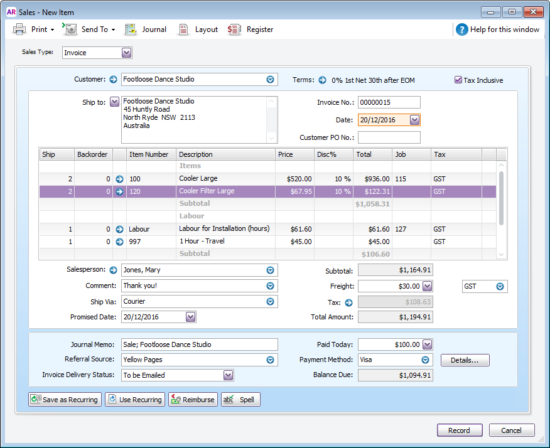Expand the Sales Type dropdown
This screenshot has height=448, width=550.
126,53
